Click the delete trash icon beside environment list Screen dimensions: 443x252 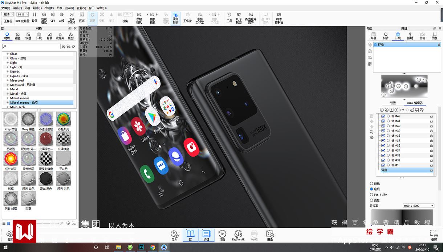[370, 64]
